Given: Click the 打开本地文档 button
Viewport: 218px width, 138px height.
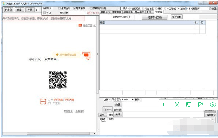Looking at the screenshot, I should tap(155, 17).
